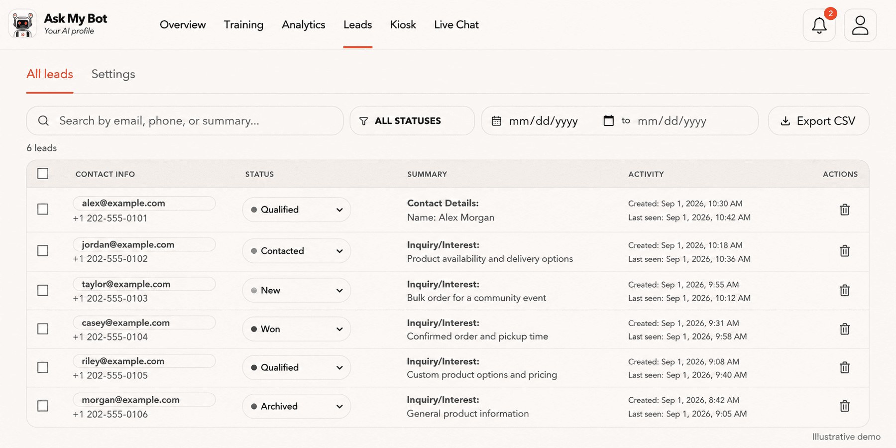Open the user profile icon
Viewport: 896px width, 448px height.
(860, 25)
